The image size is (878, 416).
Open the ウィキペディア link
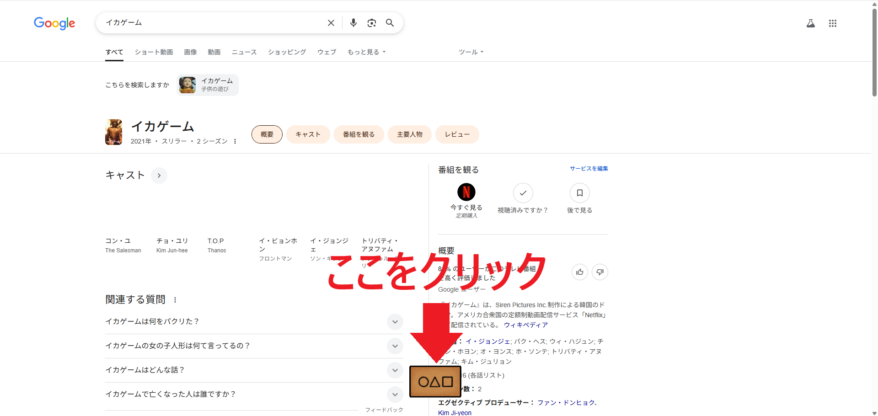pos(526,325)
